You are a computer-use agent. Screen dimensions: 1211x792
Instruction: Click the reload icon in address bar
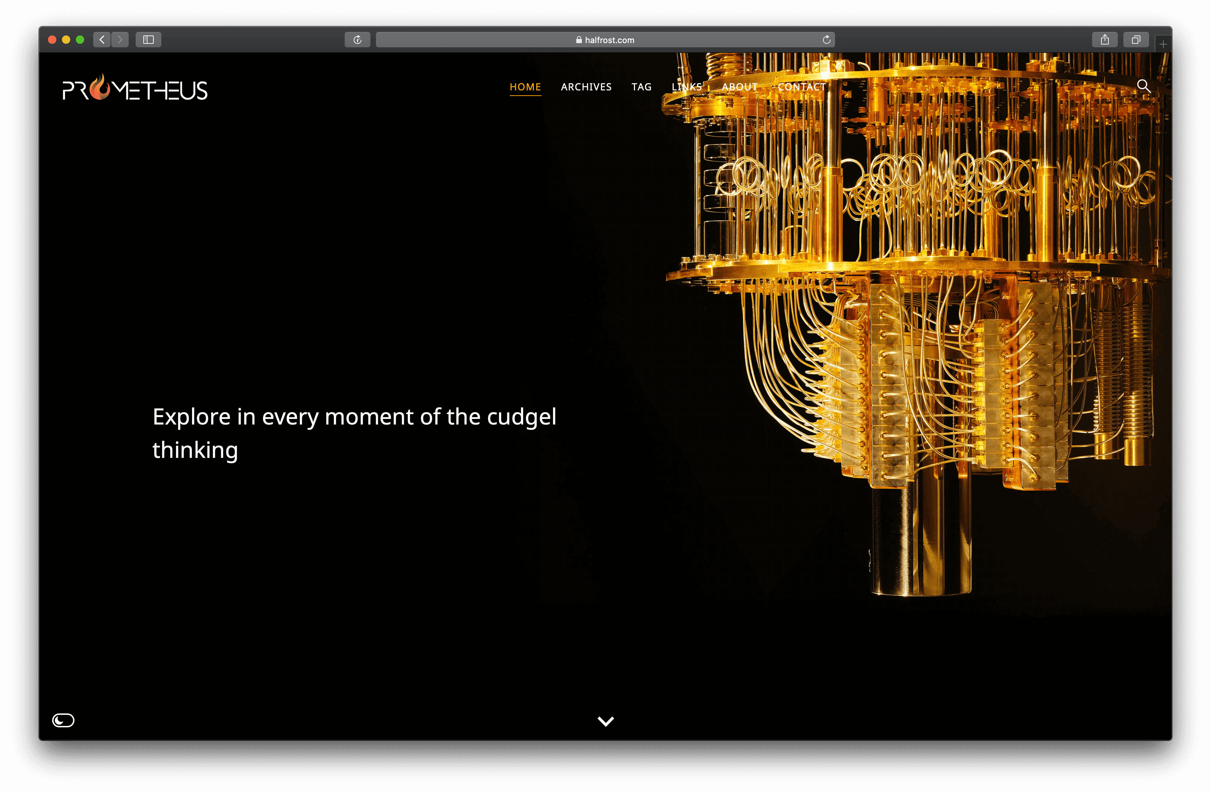click(x=826, y=40)
